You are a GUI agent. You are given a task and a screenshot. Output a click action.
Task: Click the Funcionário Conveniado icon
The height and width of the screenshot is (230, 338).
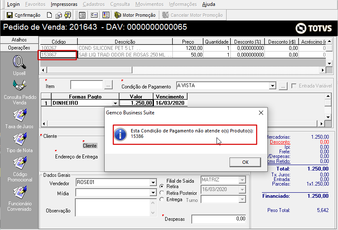(x=20, y=192)
